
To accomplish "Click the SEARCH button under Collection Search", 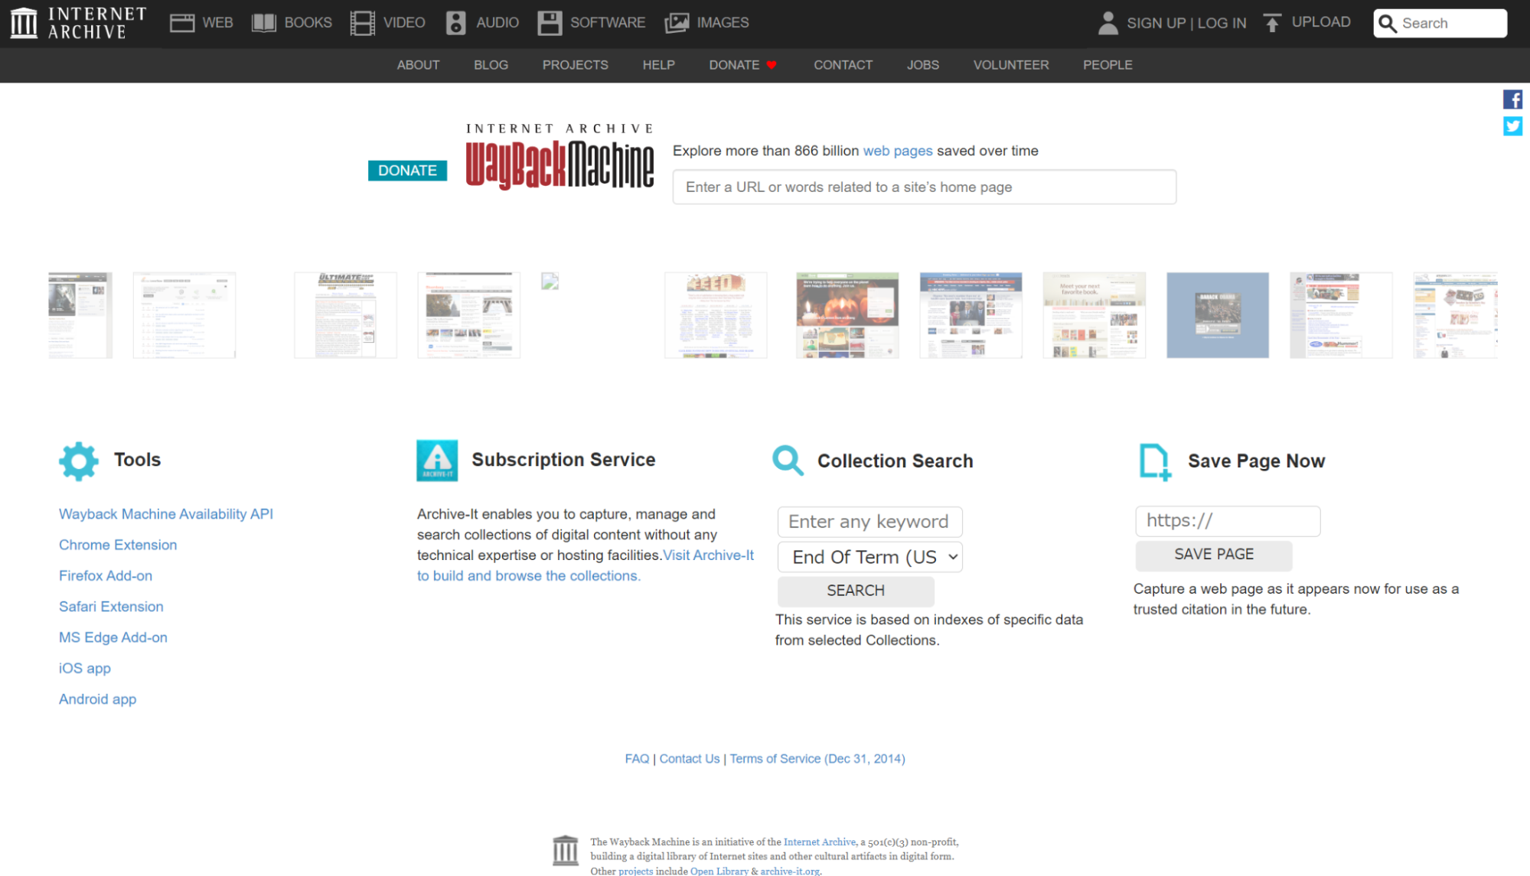I will (856, 591).
